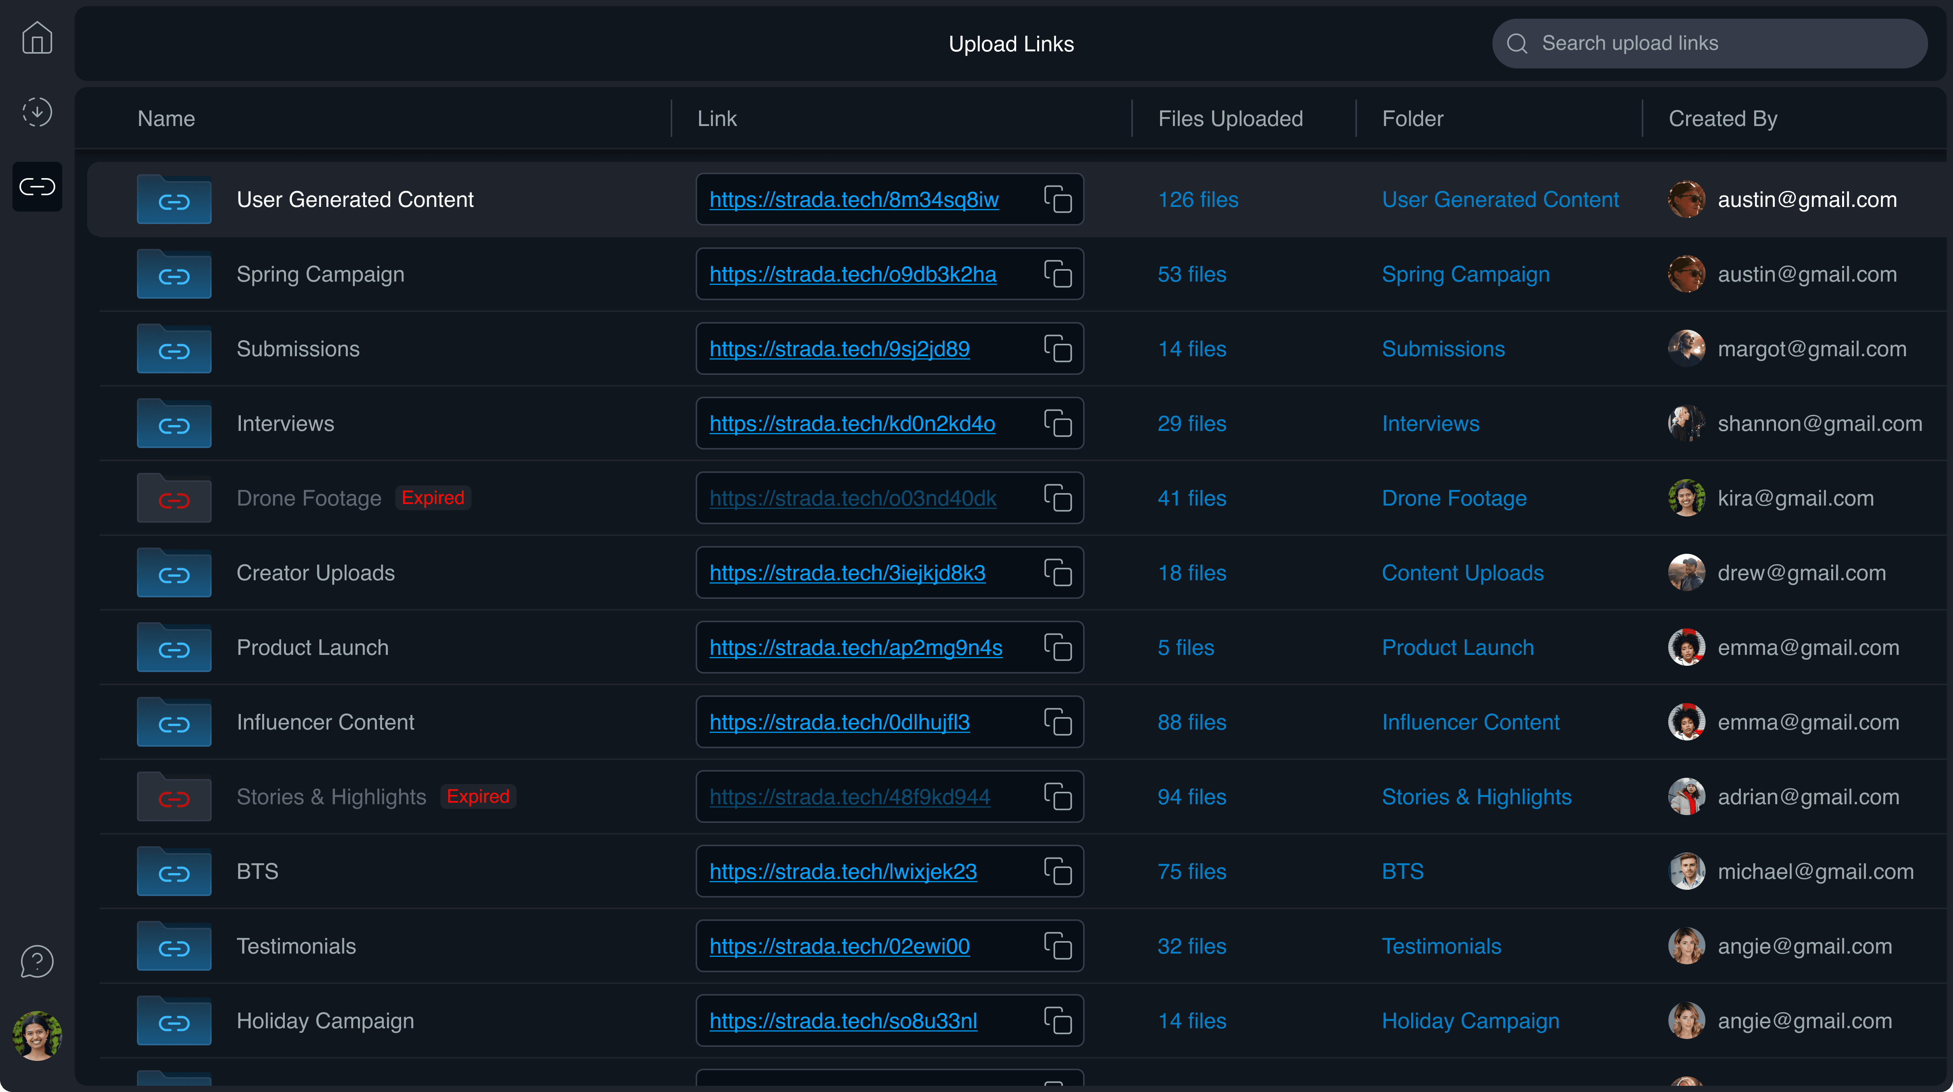Open the downloads icon in sidebar
This screenshot has height=1092, width=1953.
(37, 112)
